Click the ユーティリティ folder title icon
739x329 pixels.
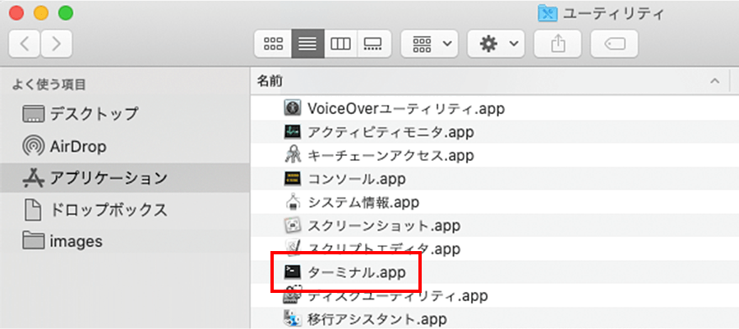pyautogui.click(x=547, y=14)
